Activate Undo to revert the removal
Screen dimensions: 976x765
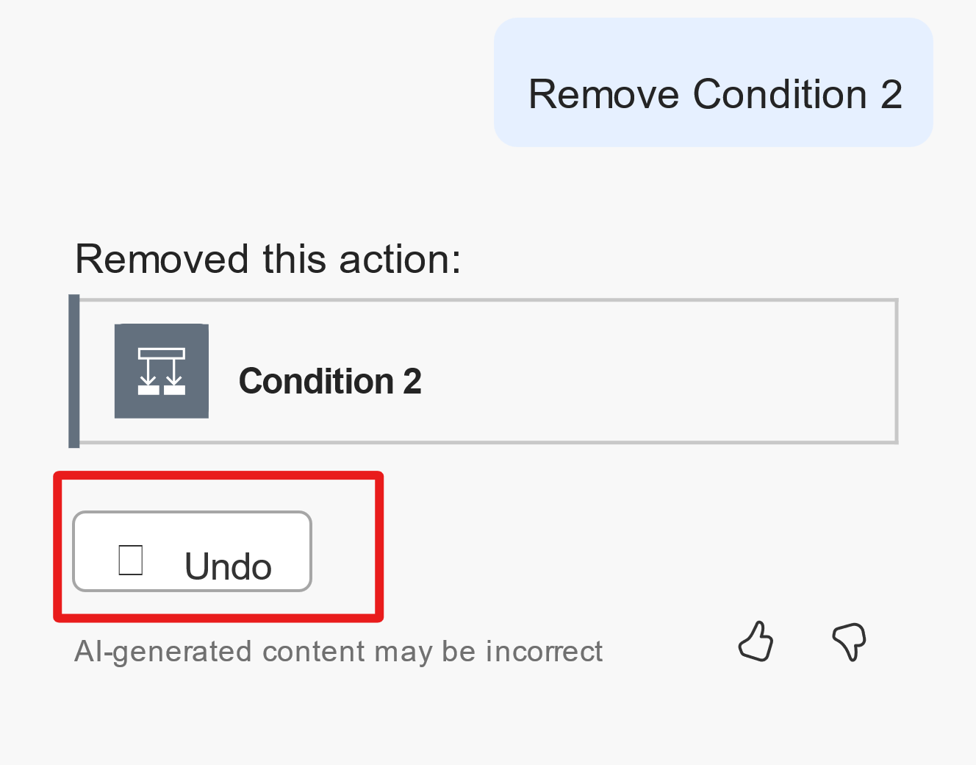click(x=192, y=551)
